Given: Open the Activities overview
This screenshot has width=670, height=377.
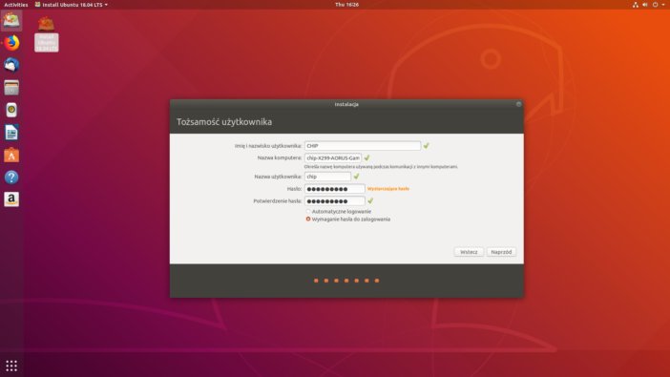Looking at the screenshot, I should (16, 5).
